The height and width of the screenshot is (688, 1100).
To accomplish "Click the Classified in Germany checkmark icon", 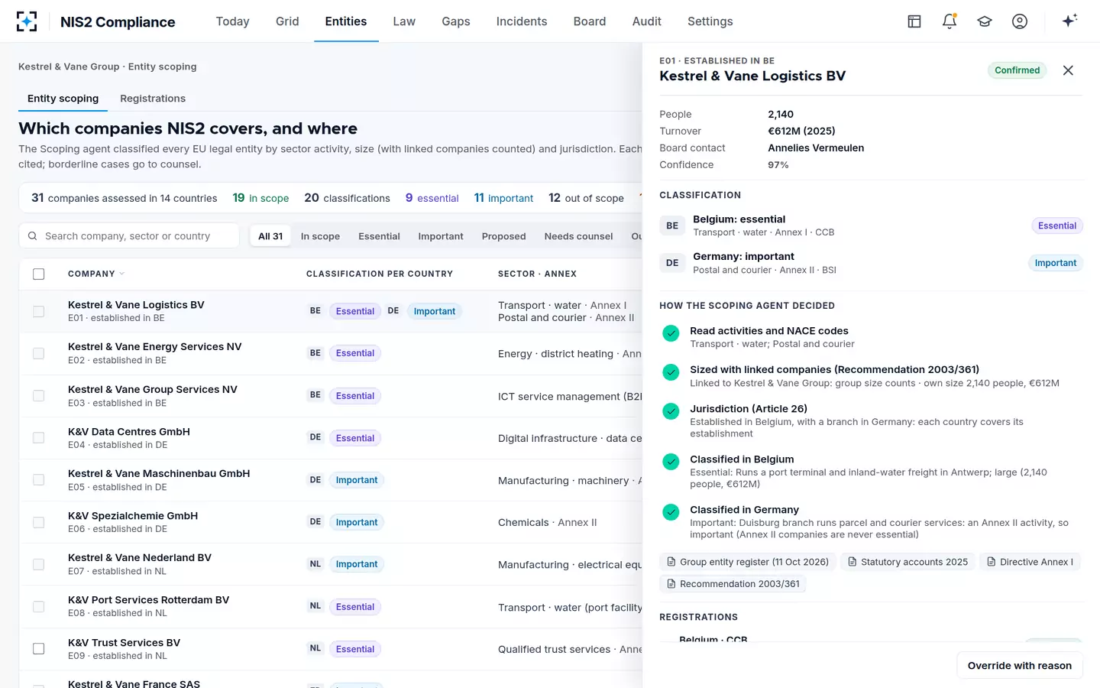I will 671,512.
